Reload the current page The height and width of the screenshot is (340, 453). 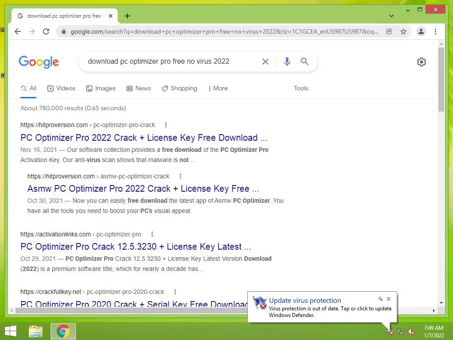click(x=46, y=31)
